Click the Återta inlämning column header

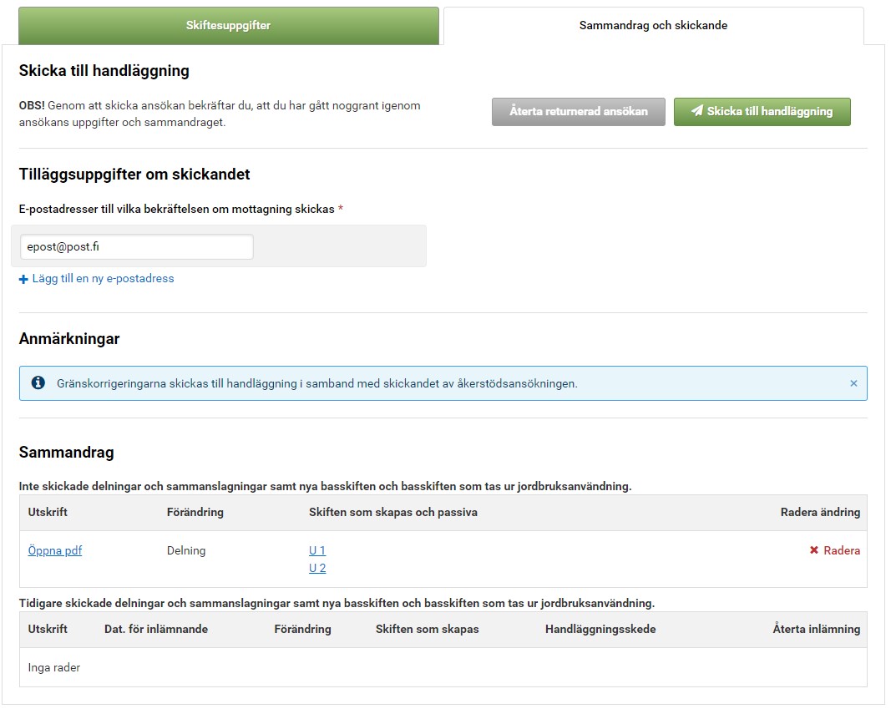click(816, 629)
